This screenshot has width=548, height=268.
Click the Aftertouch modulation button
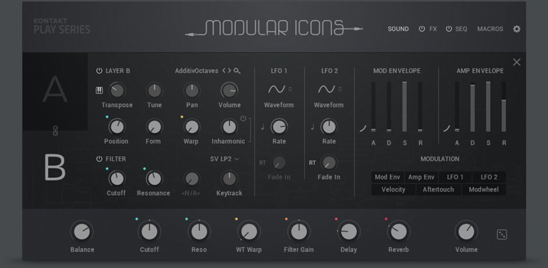438,190
